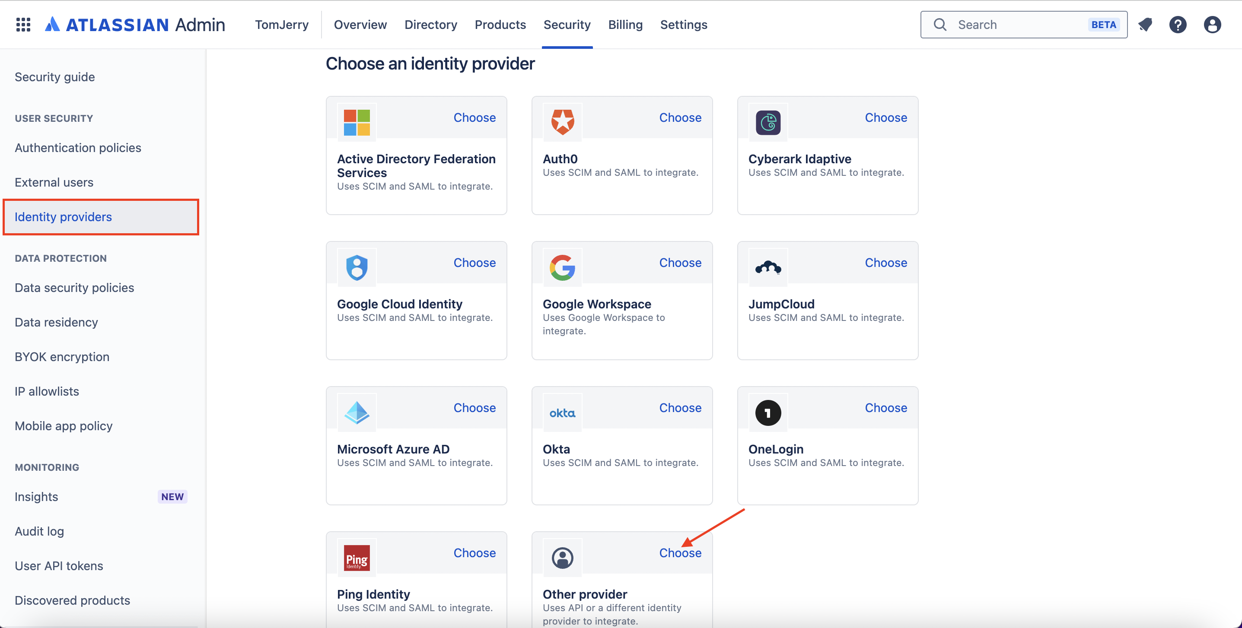This screenshot has width=1242, height=628.
Task: Click the Google Cloud Identity logo
Action: [357, 267]
